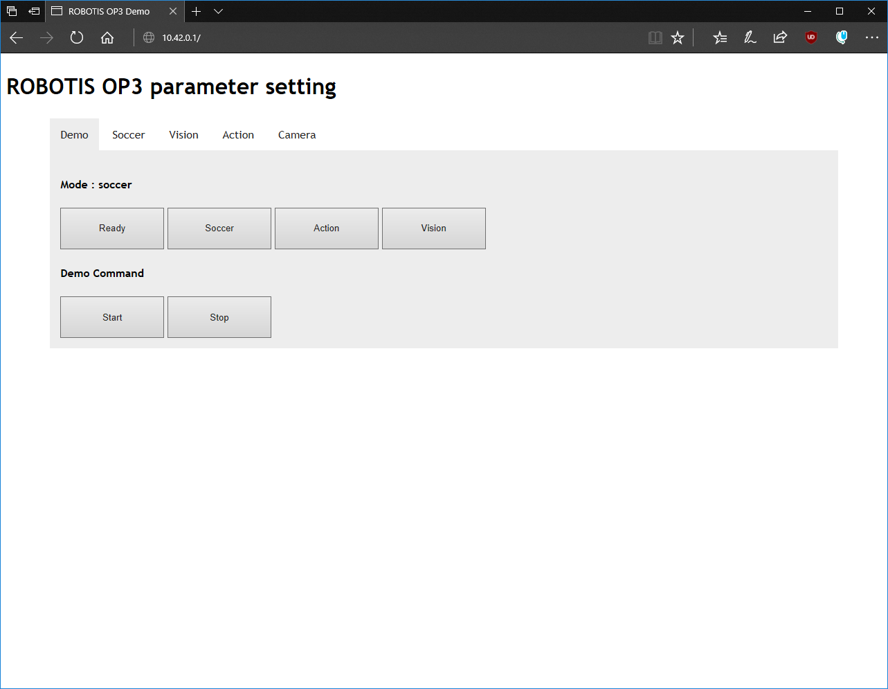Open the Camera tab

coord(297,135)
